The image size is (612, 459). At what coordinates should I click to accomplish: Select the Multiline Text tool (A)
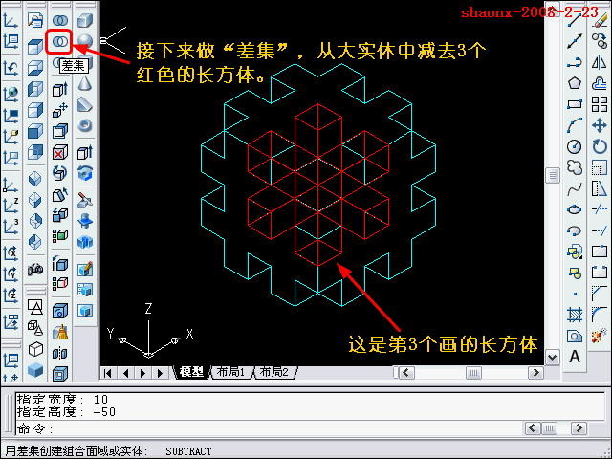click(x=575, y=357)
